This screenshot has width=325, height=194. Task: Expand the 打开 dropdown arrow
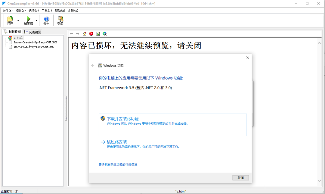tap(18, 20)
